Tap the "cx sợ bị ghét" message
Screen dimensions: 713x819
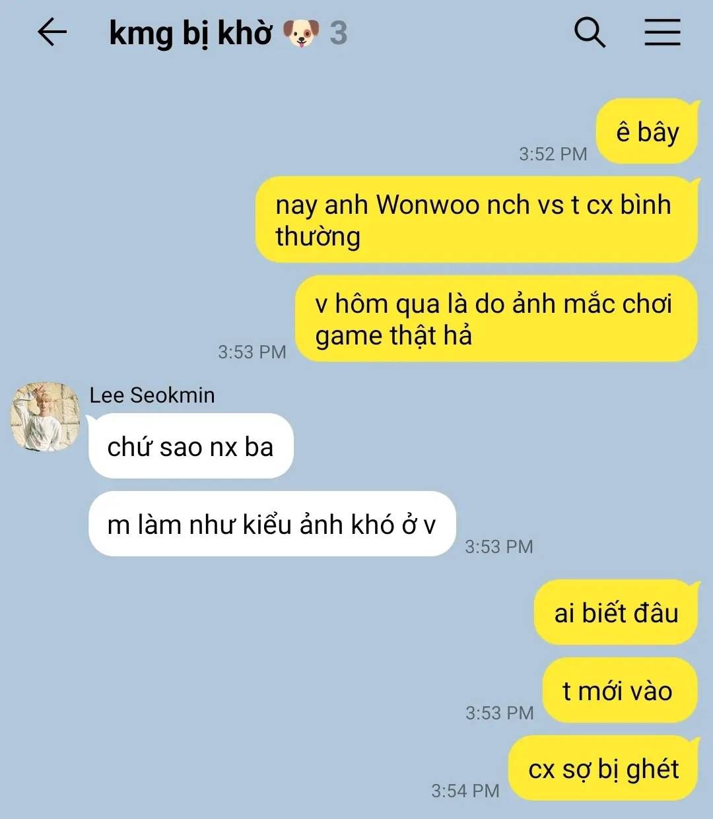603,768
